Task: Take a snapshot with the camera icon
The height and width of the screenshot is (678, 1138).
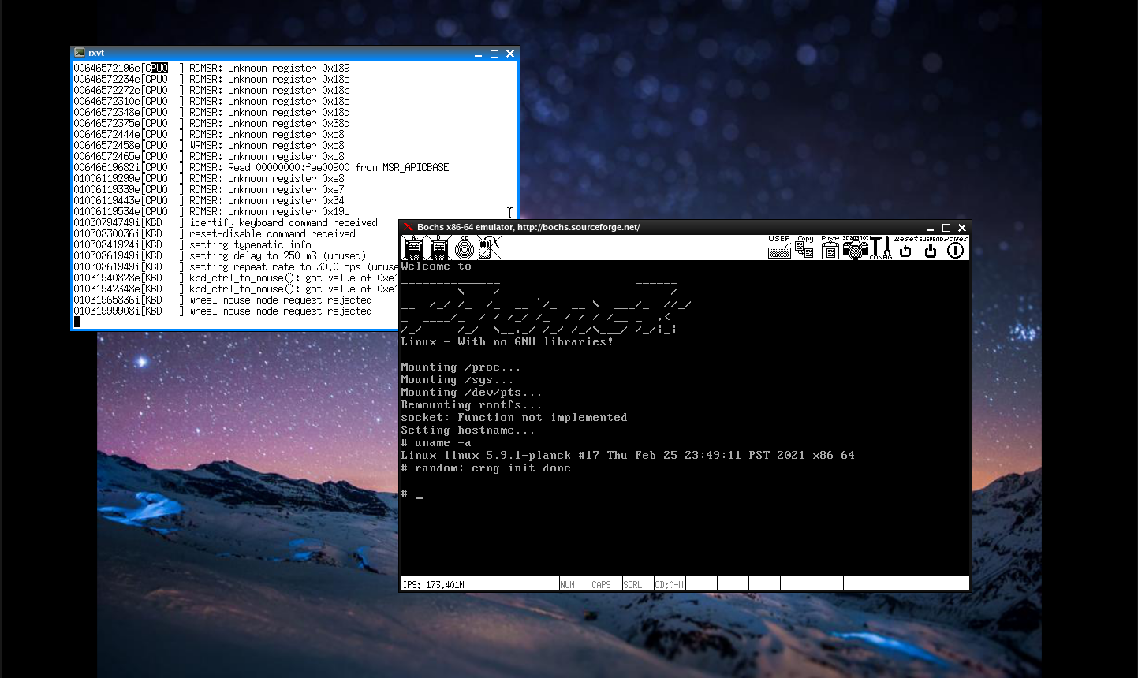Action: 855,248
